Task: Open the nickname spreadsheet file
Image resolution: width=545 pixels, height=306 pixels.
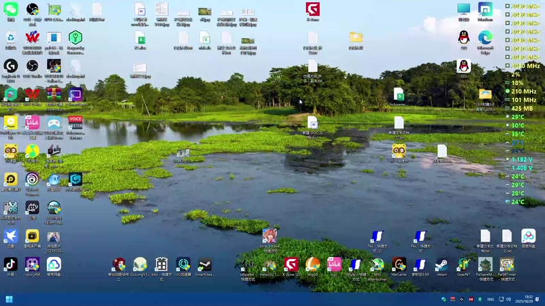Action: pyautogui.click(x=399, y=95)
